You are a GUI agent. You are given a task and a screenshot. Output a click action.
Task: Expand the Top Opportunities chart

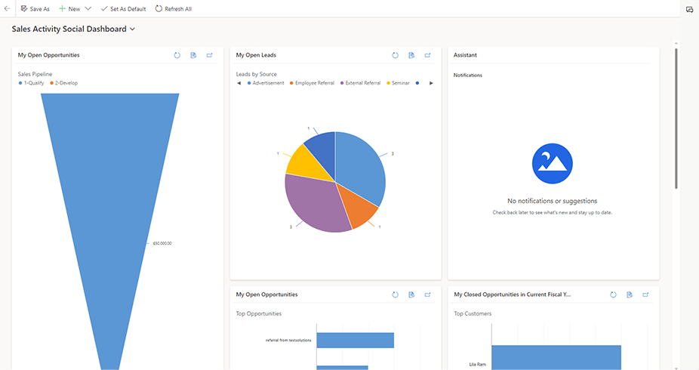coord(428,294)
